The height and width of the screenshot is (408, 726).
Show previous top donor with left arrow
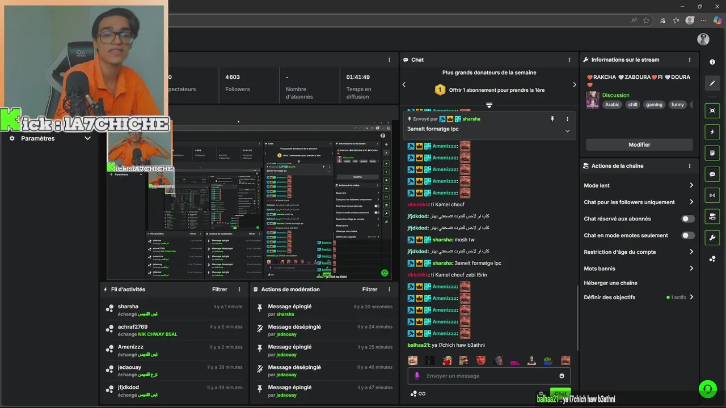click(x=404, y=84)
